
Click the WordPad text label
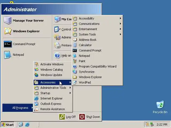[85, 82]
